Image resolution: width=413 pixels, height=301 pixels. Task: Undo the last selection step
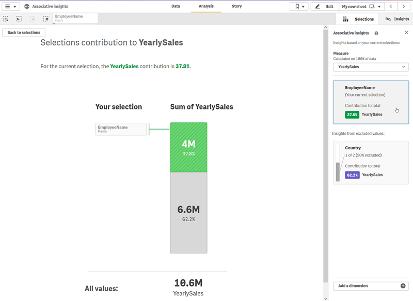[19, 19]
